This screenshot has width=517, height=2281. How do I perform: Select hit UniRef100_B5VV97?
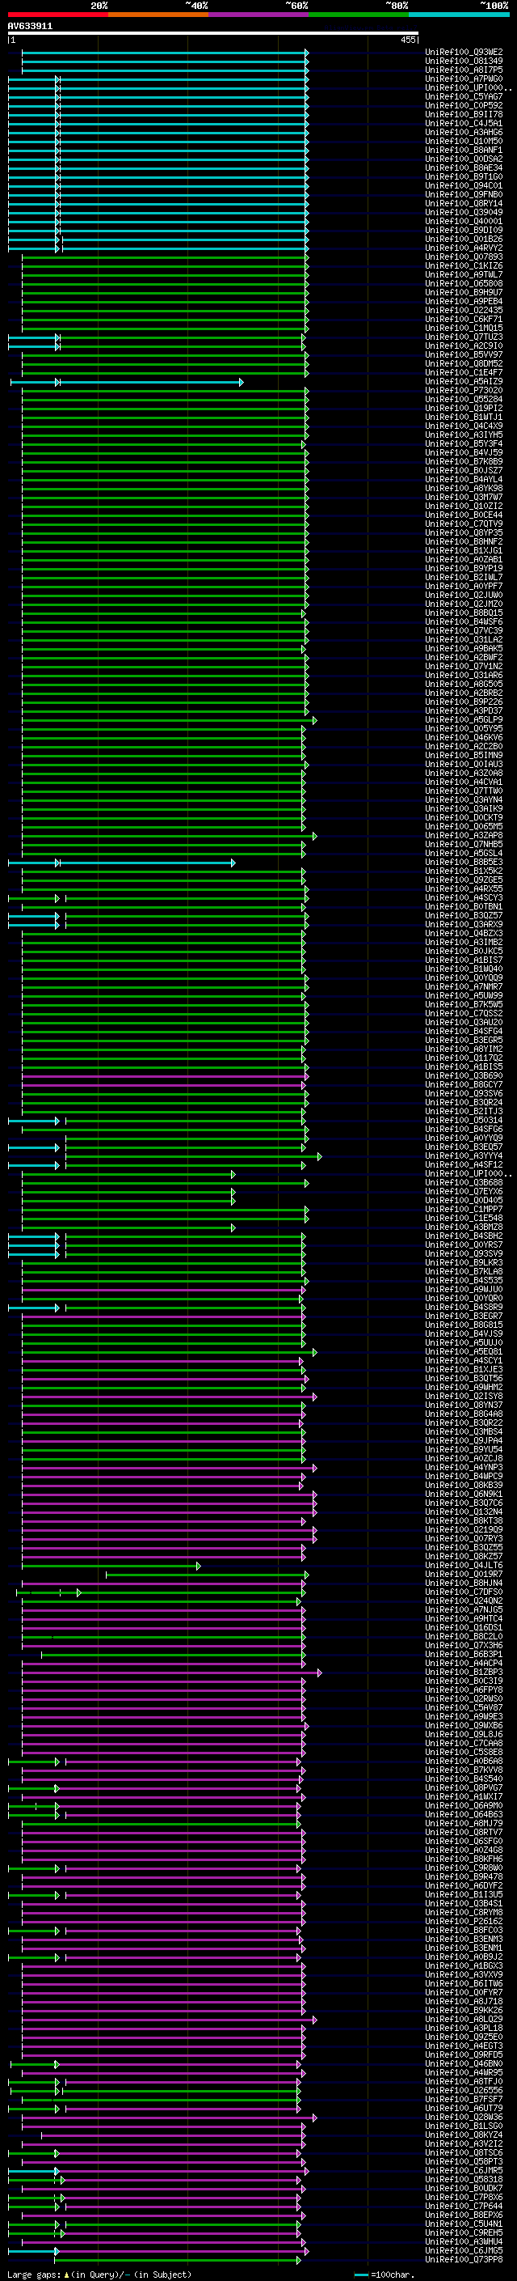point(464,354)
